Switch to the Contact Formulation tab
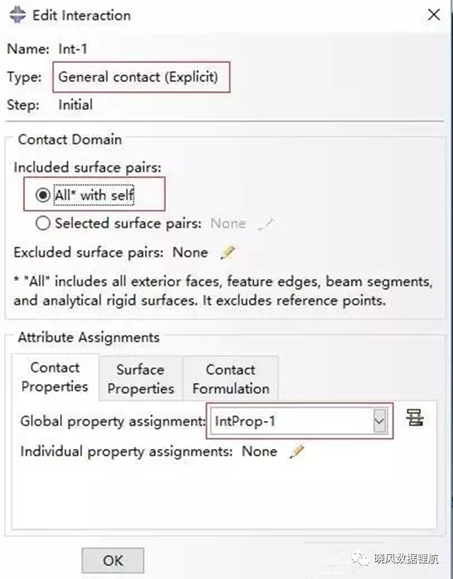This screenshot has width=453, height=579. click(x=230, y=379)
